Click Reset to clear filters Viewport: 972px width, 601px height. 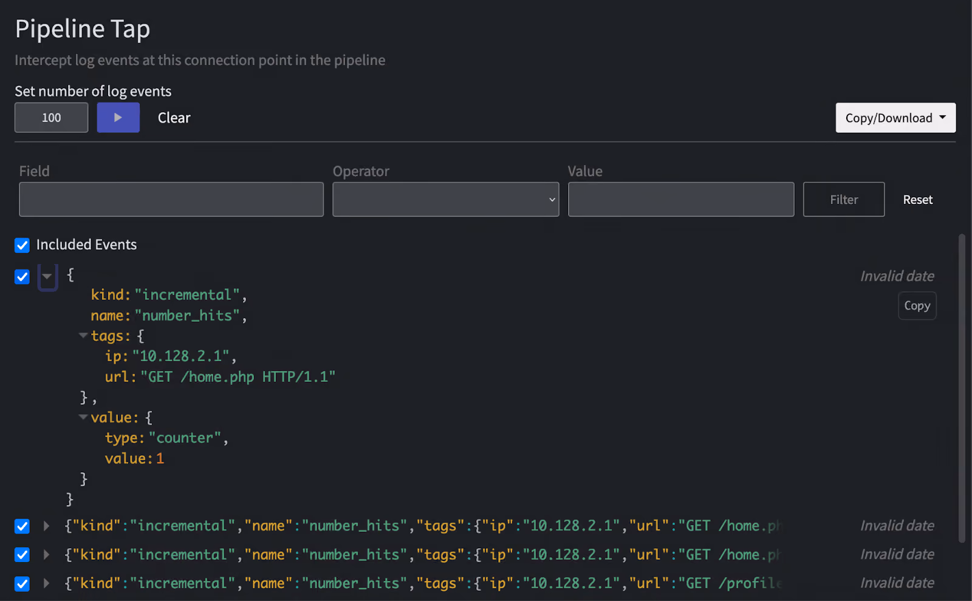pyautogui.click(x=917, y=200)
